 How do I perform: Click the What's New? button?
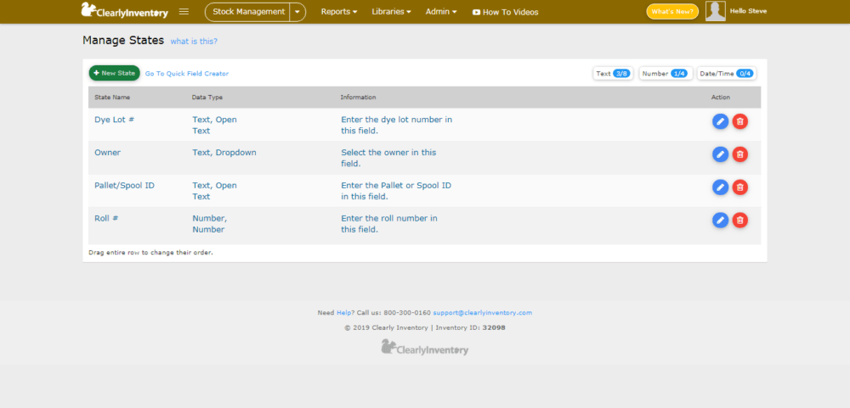click(672, 11)
